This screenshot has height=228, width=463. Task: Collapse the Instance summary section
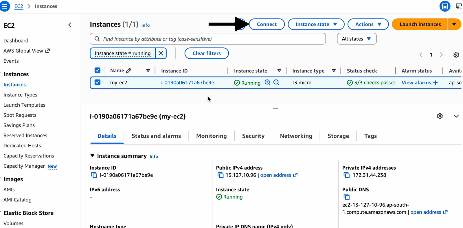(x=92, y=156)
